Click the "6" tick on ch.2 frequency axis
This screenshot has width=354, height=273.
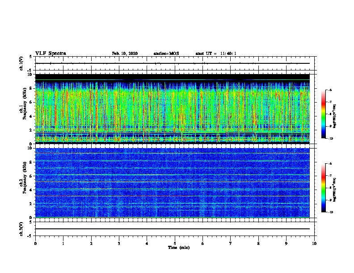[x=31, y=176]
